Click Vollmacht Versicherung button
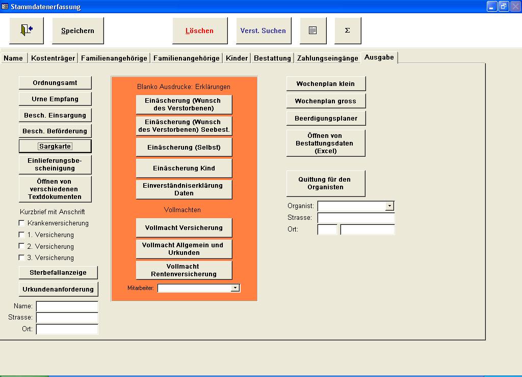 point(184,227)
